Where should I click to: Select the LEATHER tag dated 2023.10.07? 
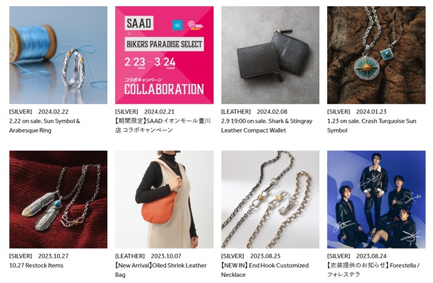130,256
